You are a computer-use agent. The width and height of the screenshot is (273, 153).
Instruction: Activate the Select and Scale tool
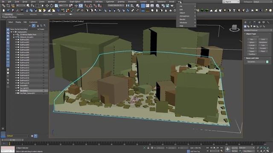(56, 6)
